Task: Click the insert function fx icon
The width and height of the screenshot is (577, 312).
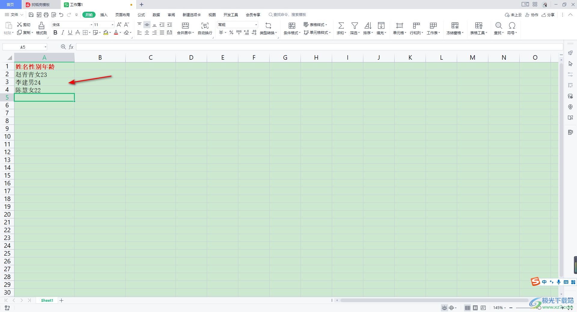Action: pos(71,47)
